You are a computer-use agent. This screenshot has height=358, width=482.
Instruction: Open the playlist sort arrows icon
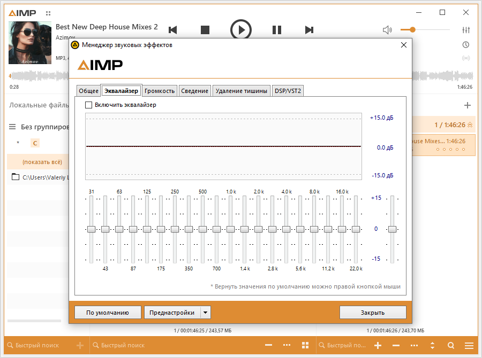(x=433, y=345)
